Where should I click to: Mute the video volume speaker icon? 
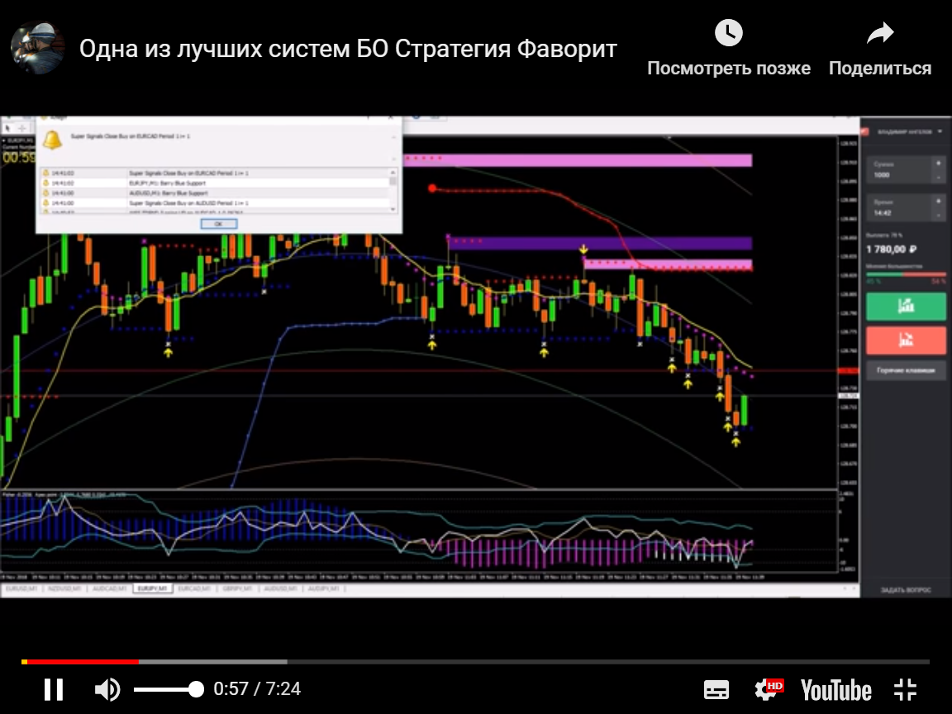[x=107, y=689]
